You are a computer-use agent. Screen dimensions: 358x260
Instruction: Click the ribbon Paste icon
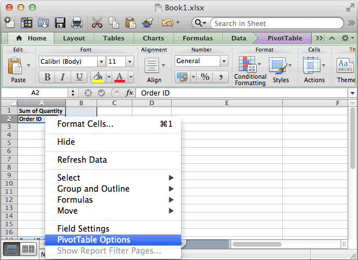click(x=15, y=66)
